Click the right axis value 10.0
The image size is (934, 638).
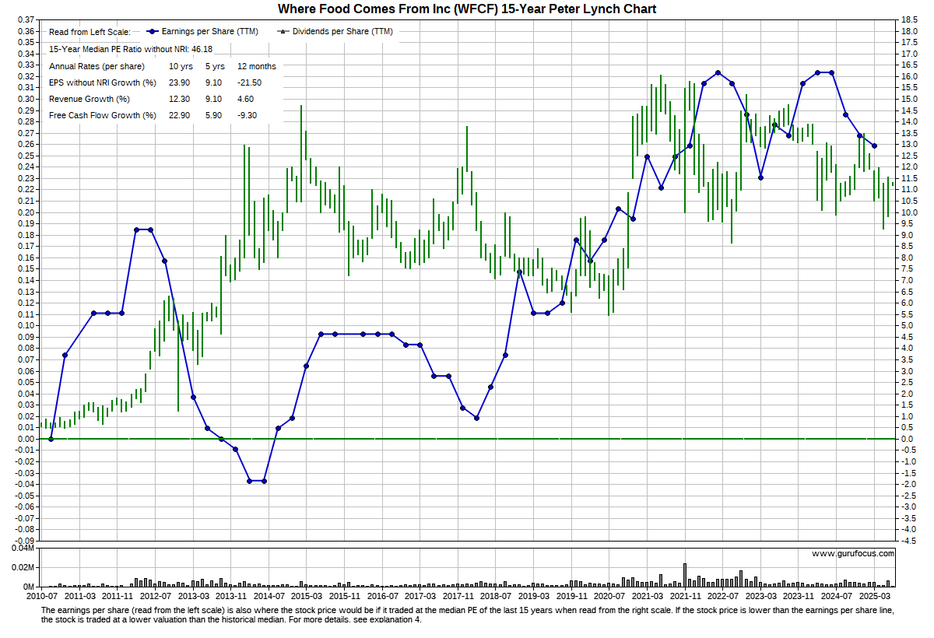[909, 212]
